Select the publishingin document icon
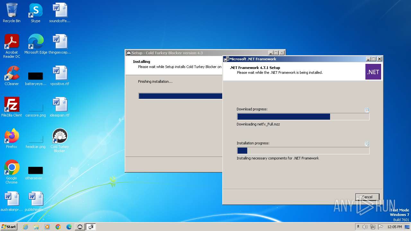Viewport: 411px width, 231px height. click(35, 201)
